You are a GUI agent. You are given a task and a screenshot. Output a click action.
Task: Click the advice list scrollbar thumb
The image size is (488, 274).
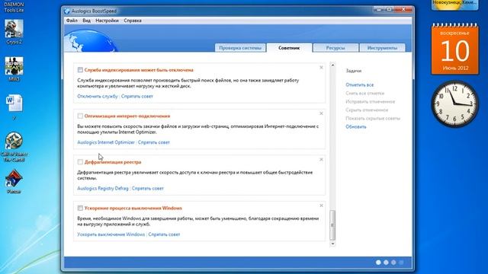[x=332, y=225]
